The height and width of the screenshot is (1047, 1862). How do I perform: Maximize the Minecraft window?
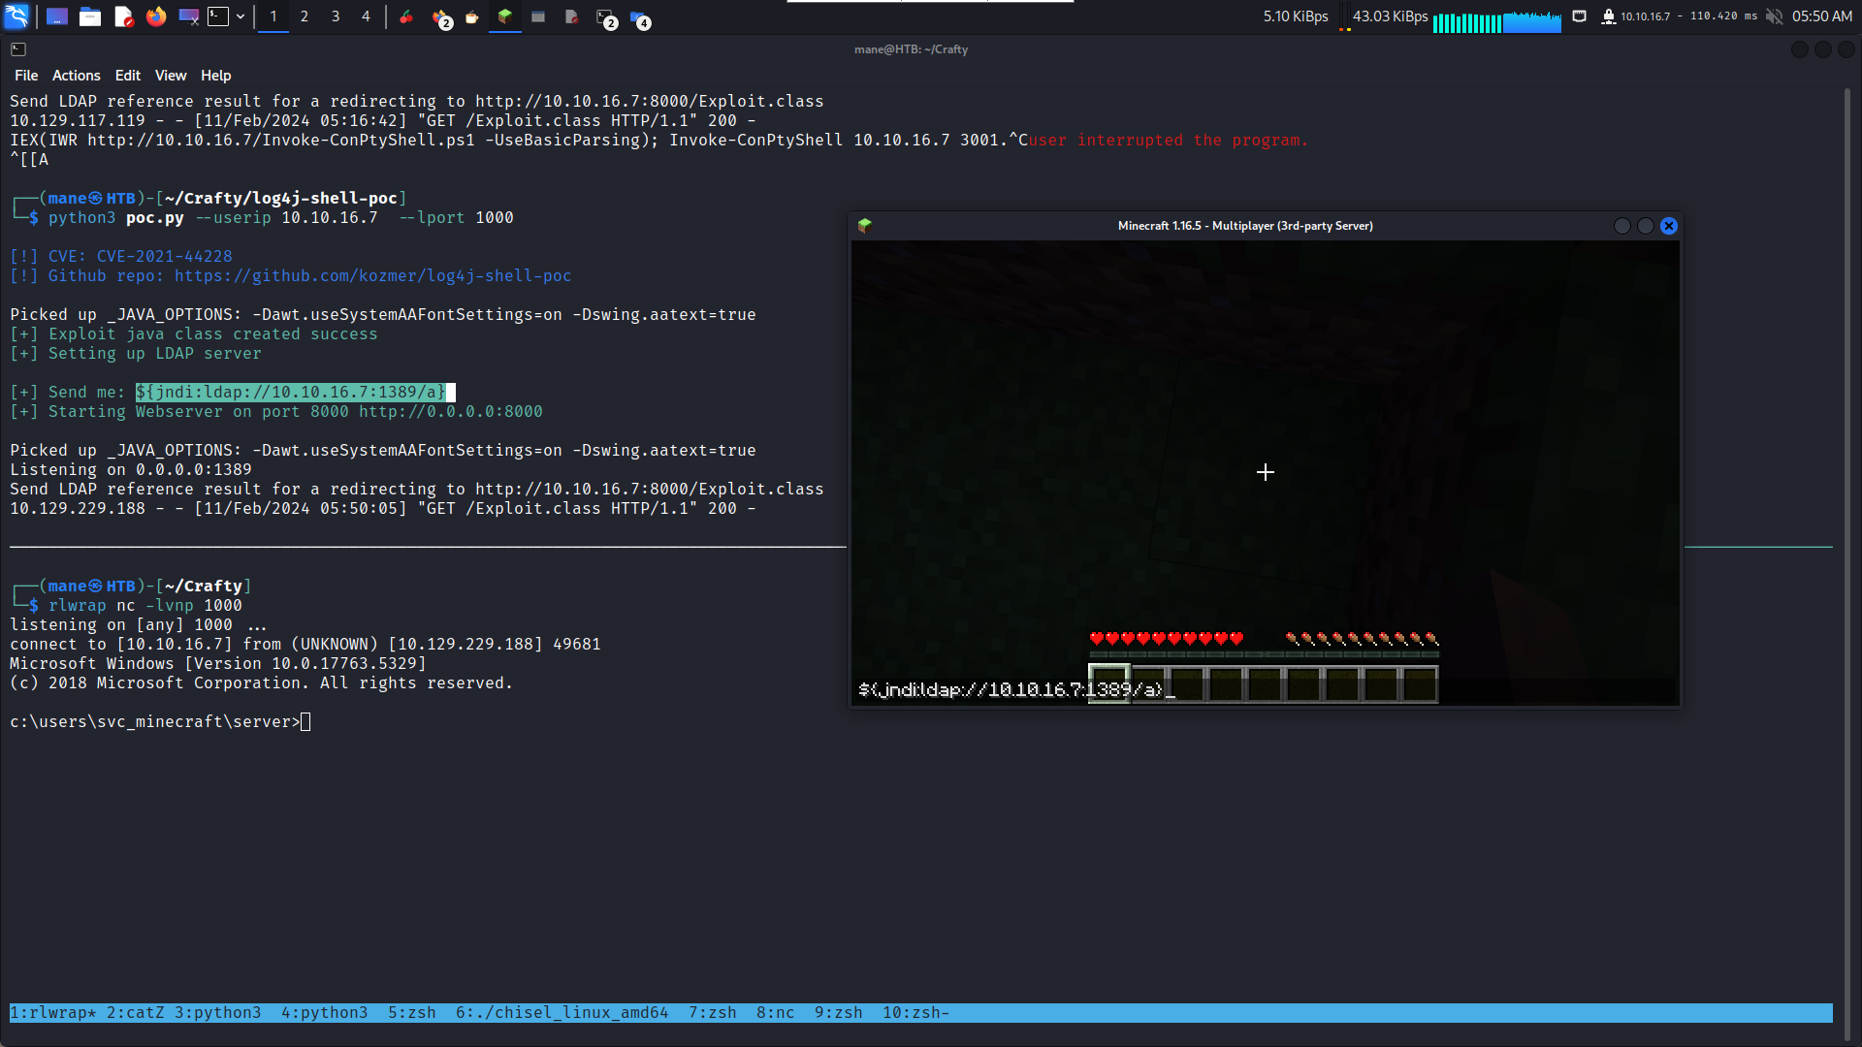pyautogui.click(x=1646, y=226)
